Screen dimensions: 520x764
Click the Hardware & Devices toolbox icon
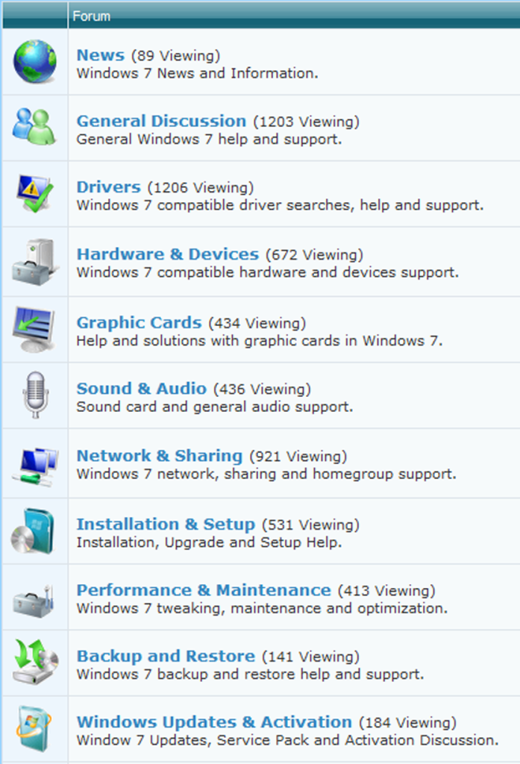[x=34, y=261]
